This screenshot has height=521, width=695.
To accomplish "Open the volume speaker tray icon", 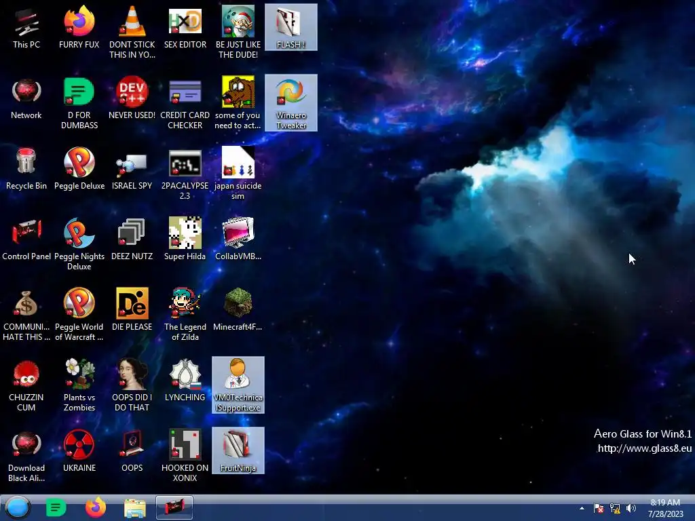I will pyautogui.click(x=631, y=508).
